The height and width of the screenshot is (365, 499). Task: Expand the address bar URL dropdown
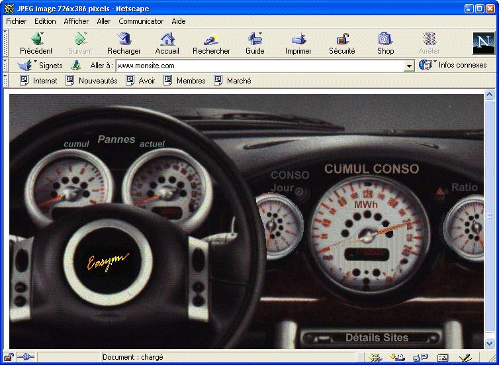409,66
